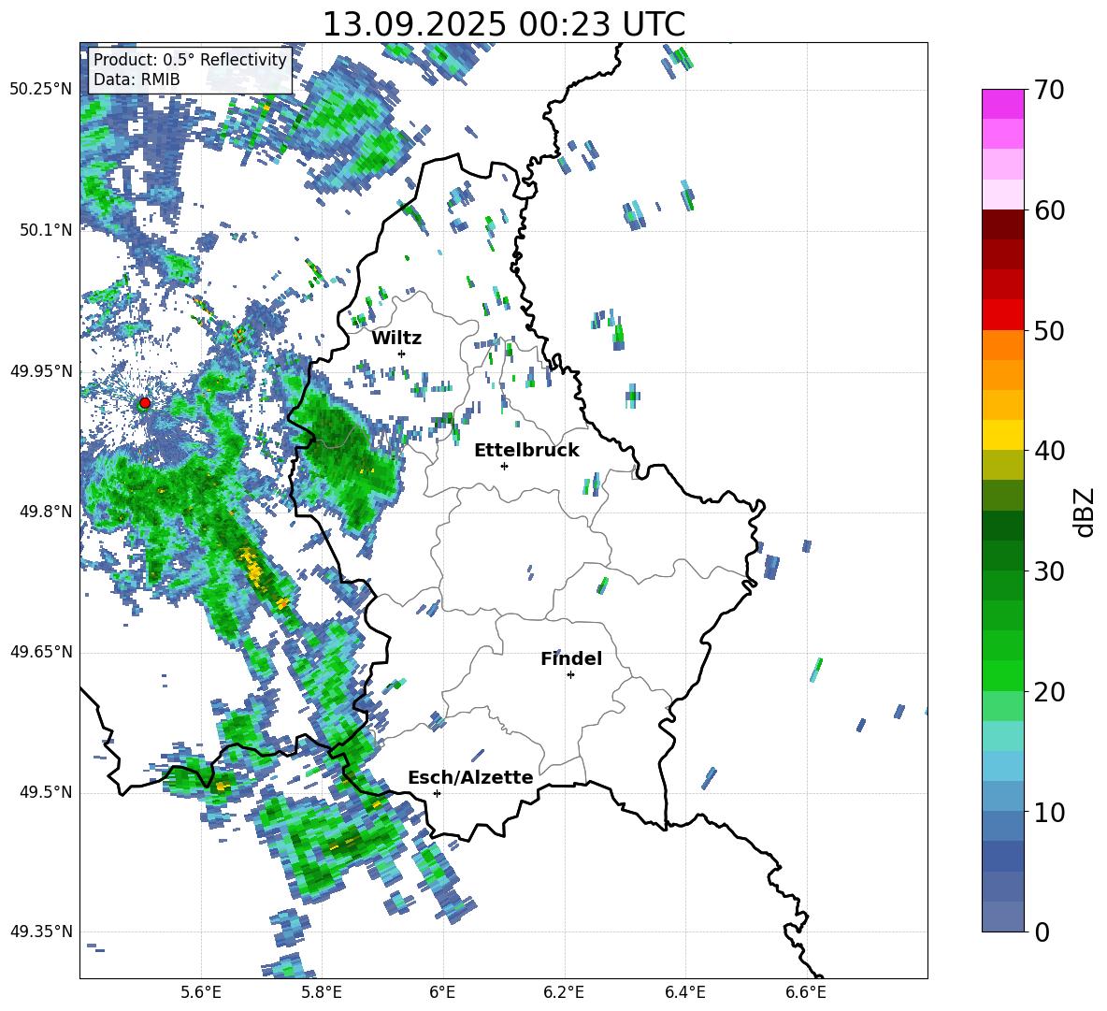
Task: Click the Ettelbruck station cross marker
Action: pyautogui.click(x=504, y=466)
